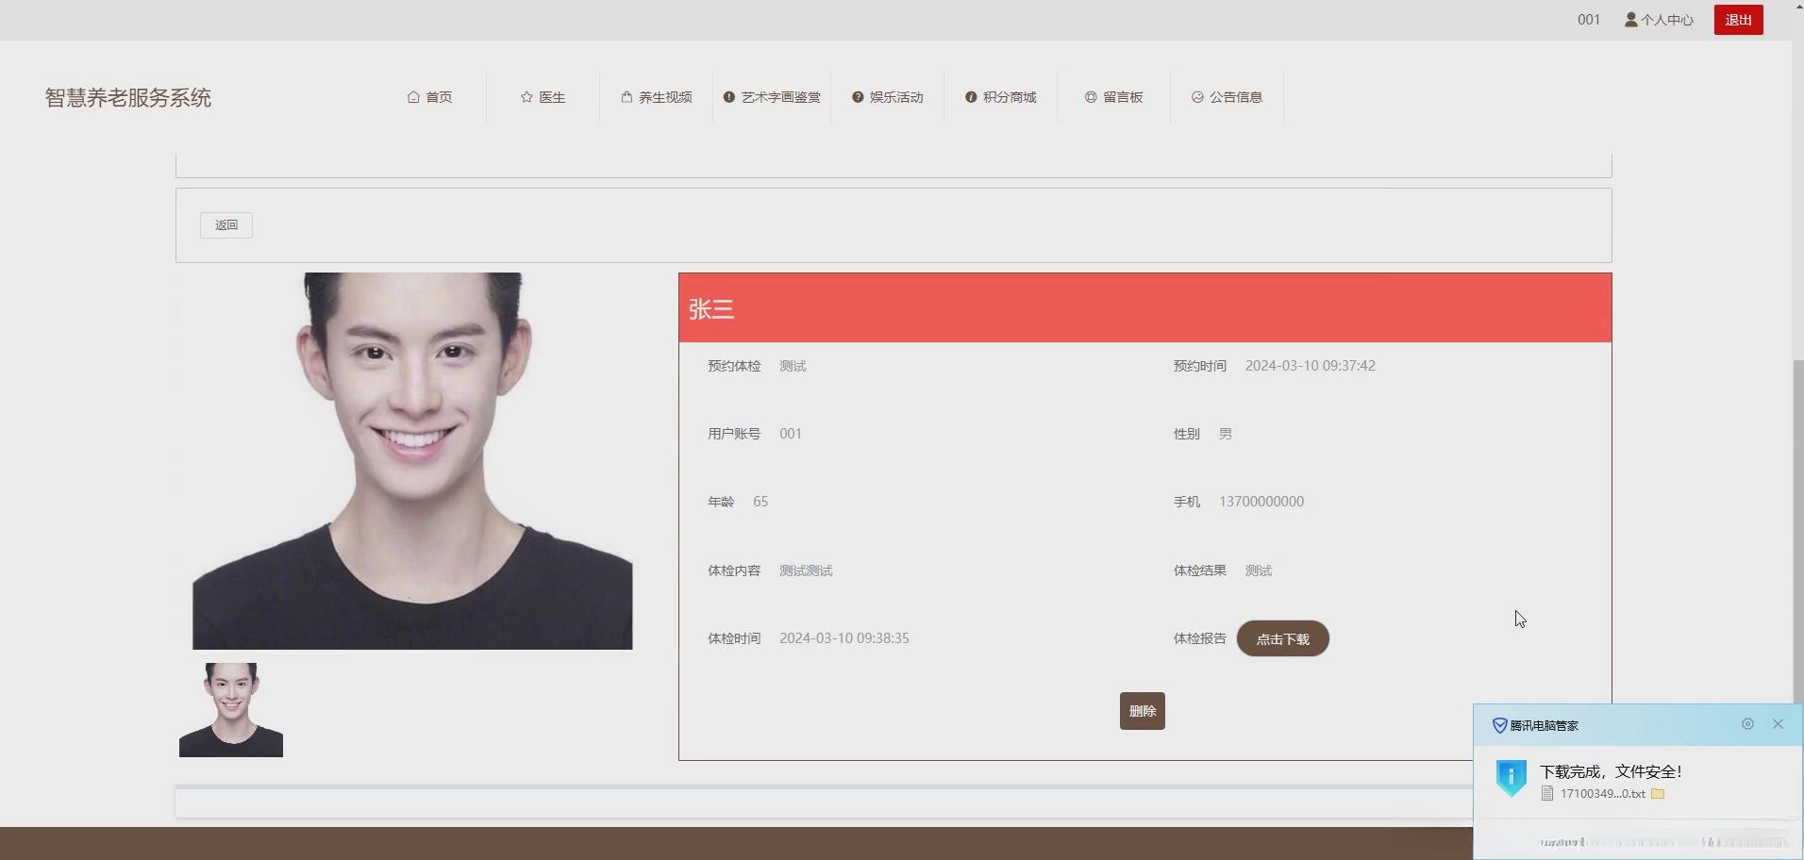Click the 测试 value beside 预约体检

click(793, 366)
